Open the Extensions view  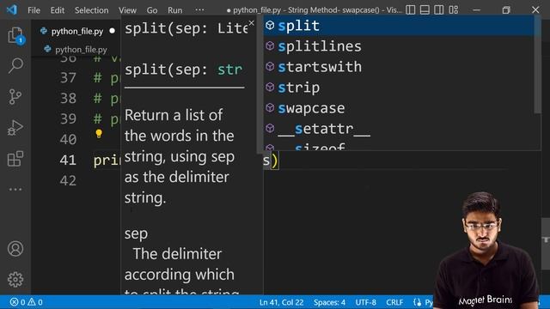[15, 159]
